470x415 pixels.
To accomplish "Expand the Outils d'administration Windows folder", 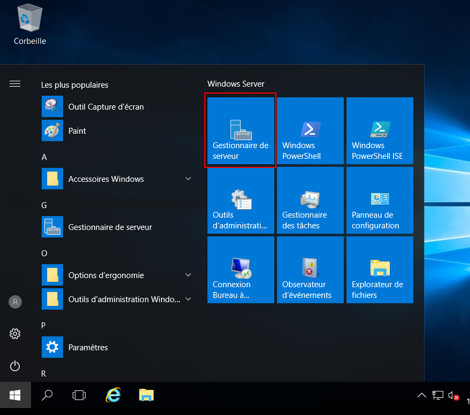I will pos(117,299).
